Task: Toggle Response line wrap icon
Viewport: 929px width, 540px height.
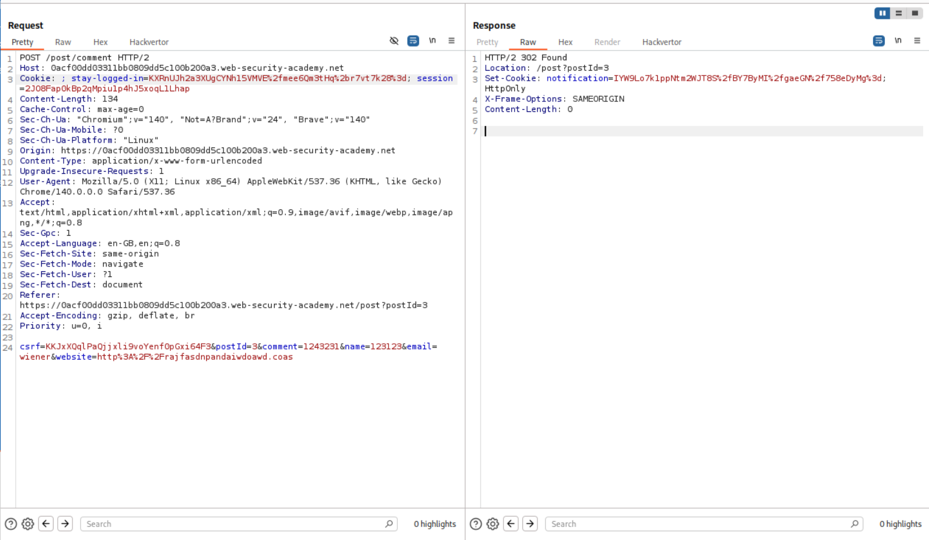Action: click(x=878, y=41)
